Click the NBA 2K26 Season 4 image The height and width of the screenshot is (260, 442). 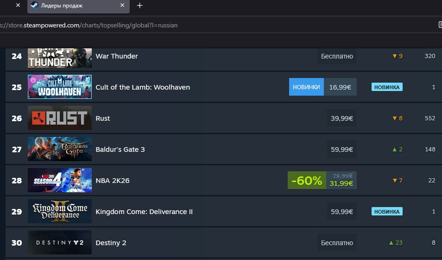[x=59, y=180]
